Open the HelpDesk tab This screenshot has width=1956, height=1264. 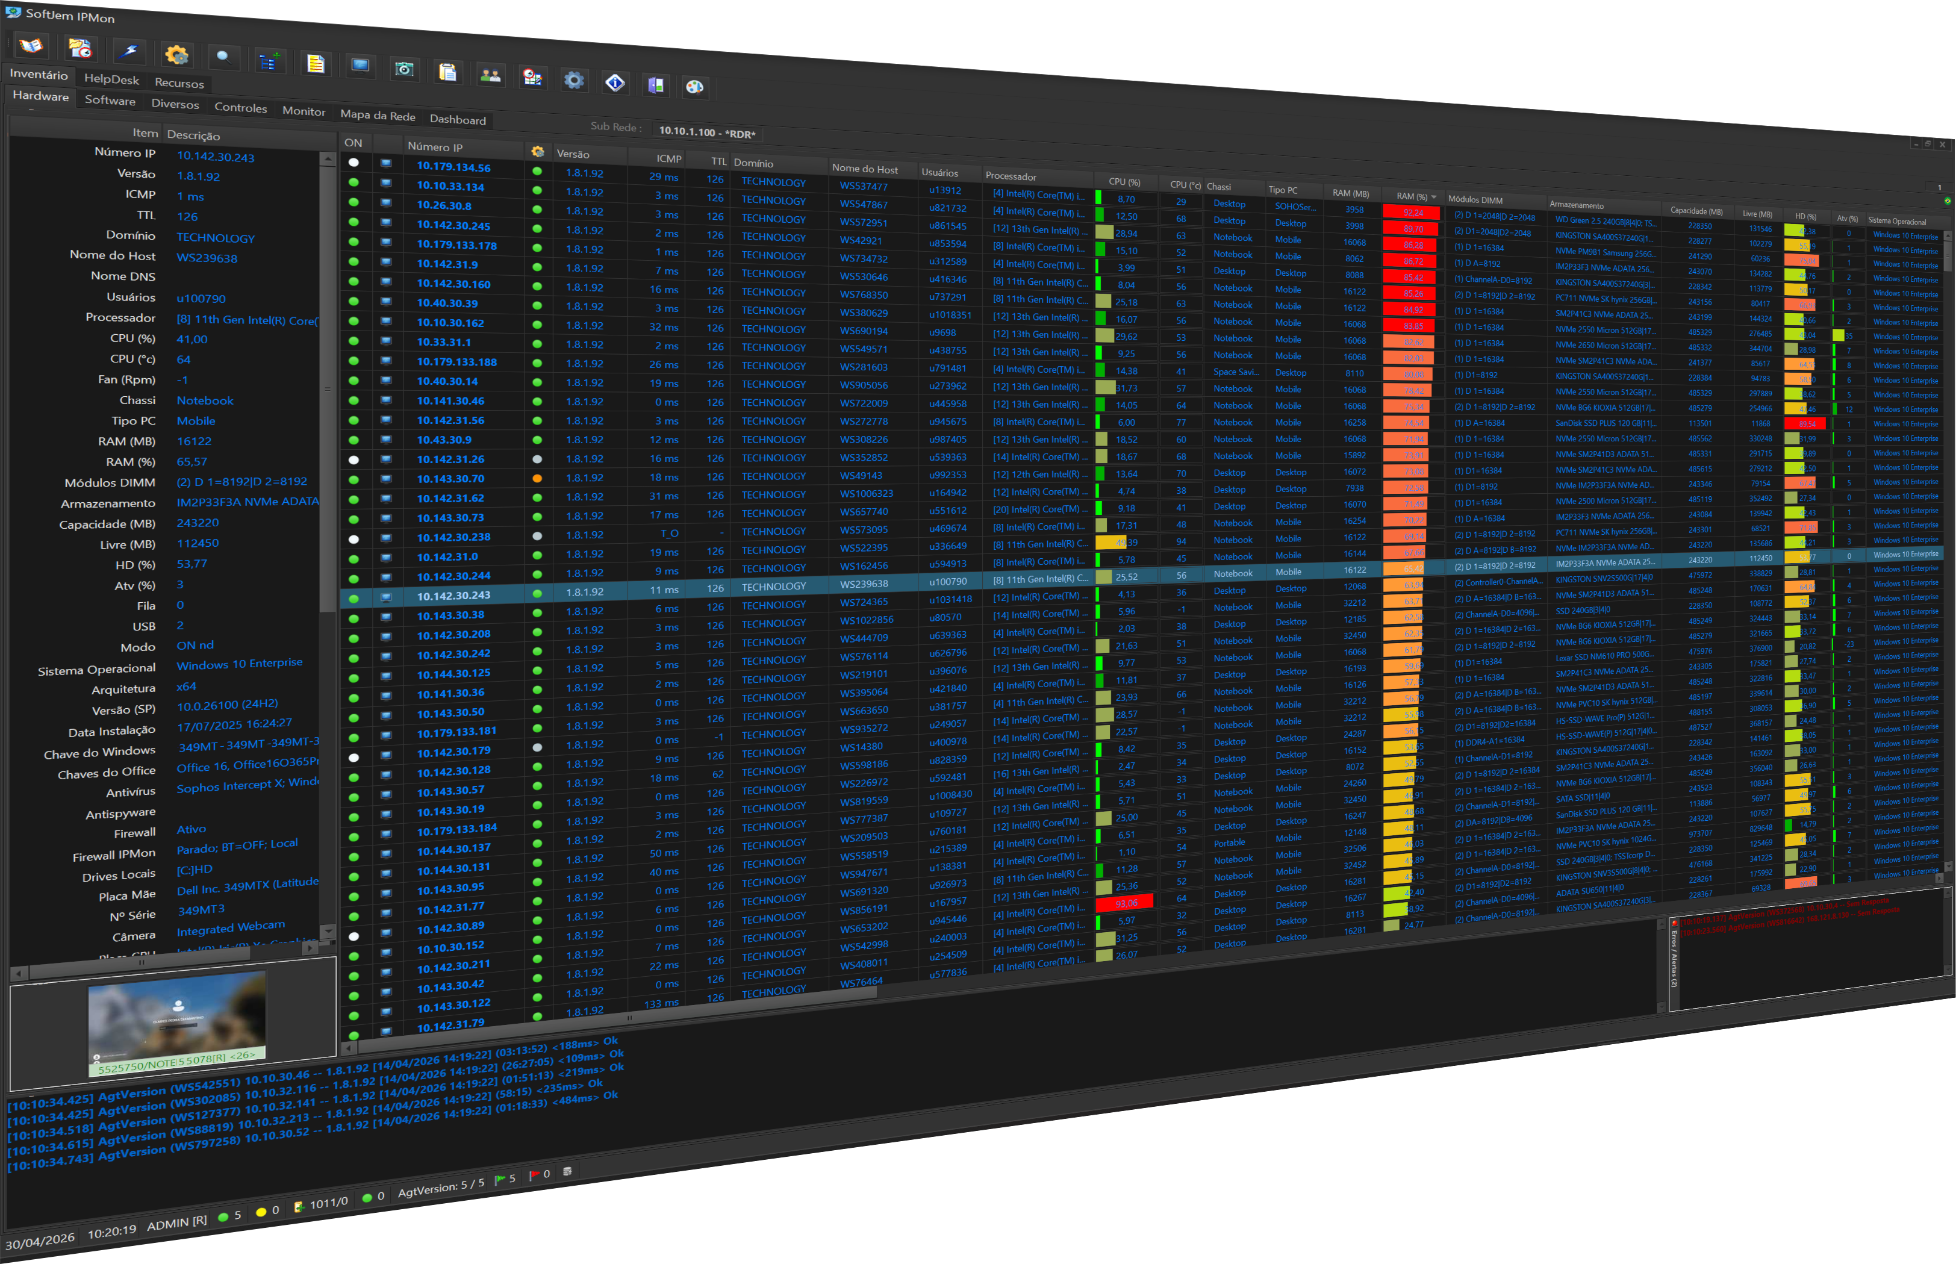pyautogui.click(x=111, y=79)
